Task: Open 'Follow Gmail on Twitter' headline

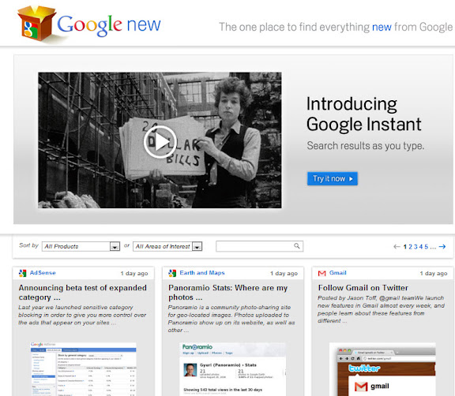Action: [363, 288]
